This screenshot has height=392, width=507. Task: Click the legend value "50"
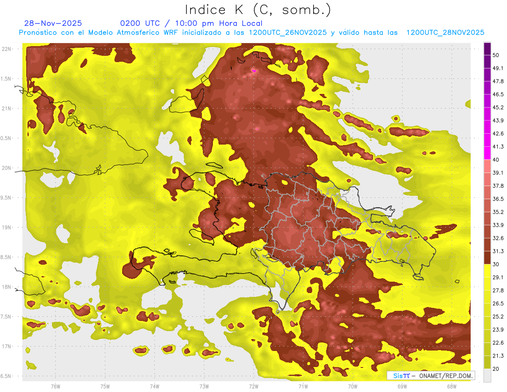(x=497, y=55)
